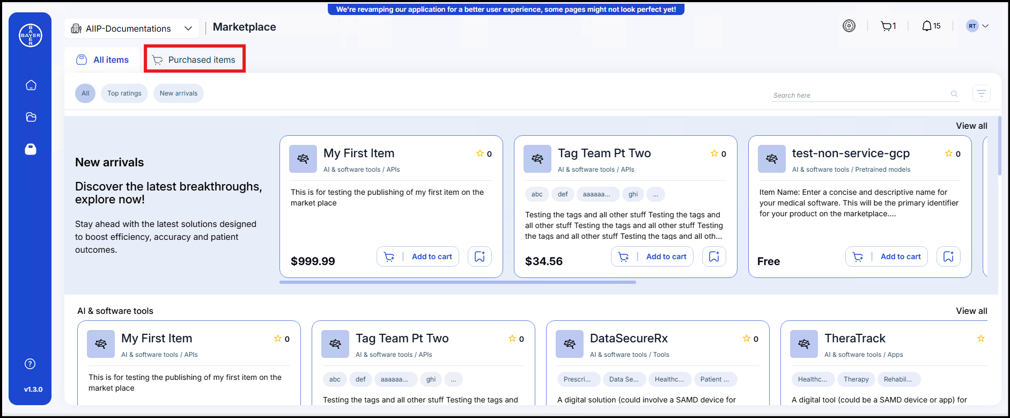Open the Marketplace bag icon in sidebar
The width and height of the screenshot is (1010, 418).
[31, 149]
